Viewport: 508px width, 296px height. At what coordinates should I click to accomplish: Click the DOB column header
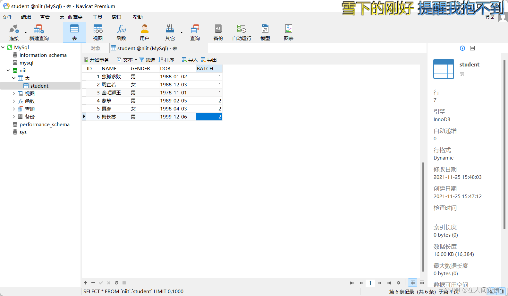[x=178, y=68]
